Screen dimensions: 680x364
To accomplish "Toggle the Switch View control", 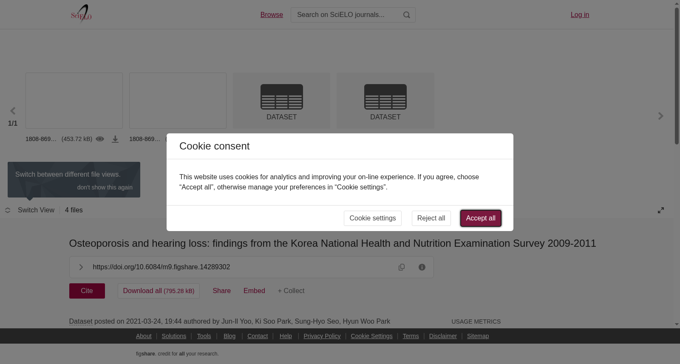I will point(30,210).
